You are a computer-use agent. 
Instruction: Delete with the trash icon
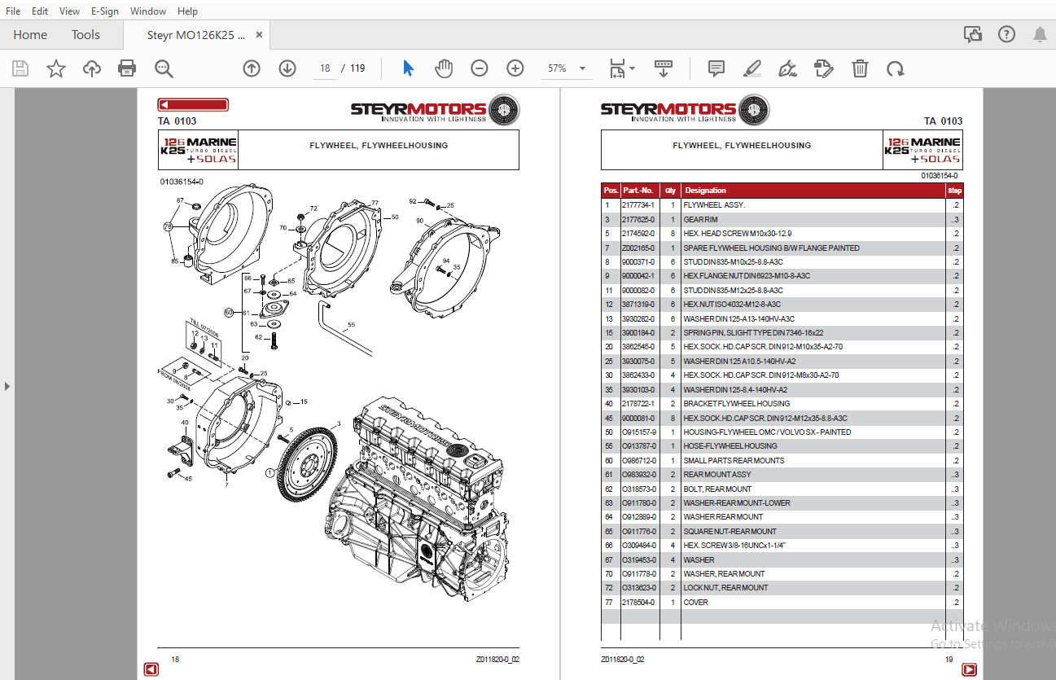pos(860,68)
